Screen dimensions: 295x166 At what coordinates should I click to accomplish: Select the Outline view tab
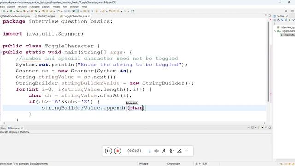point(280,16)
